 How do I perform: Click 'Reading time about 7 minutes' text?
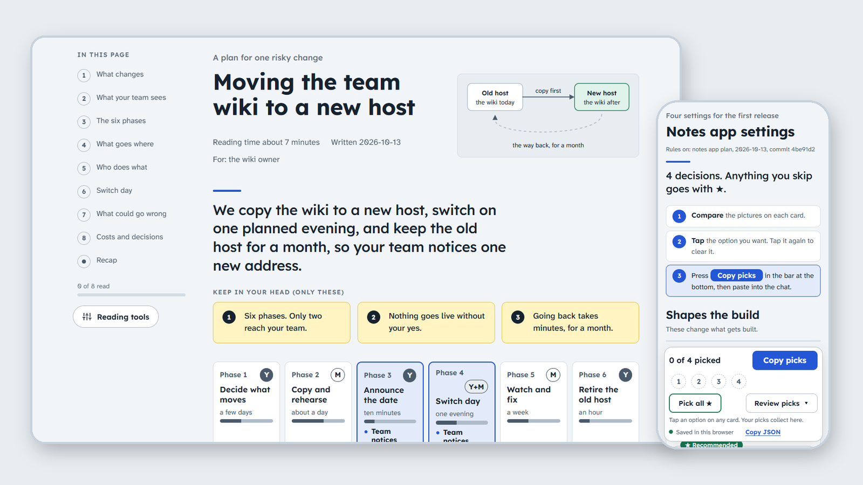click(x=266, y=142)
